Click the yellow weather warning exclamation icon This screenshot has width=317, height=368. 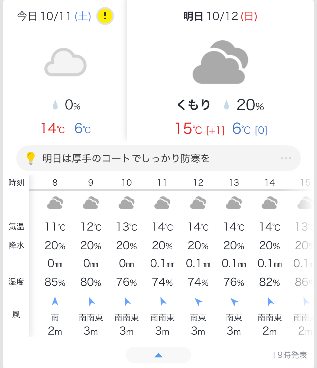click(105, 16)
